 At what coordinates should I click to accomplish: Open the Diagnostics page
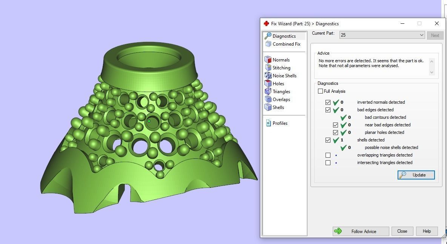coord(284,36)
